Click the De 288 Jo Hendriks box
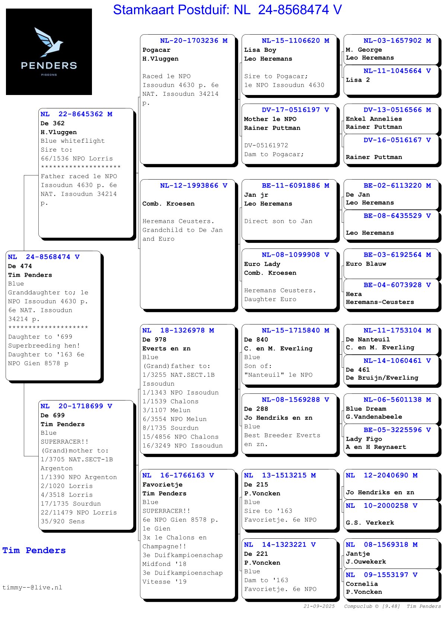Screen dimensions: 443x627 pyautogui.click(x=289, y=423)
